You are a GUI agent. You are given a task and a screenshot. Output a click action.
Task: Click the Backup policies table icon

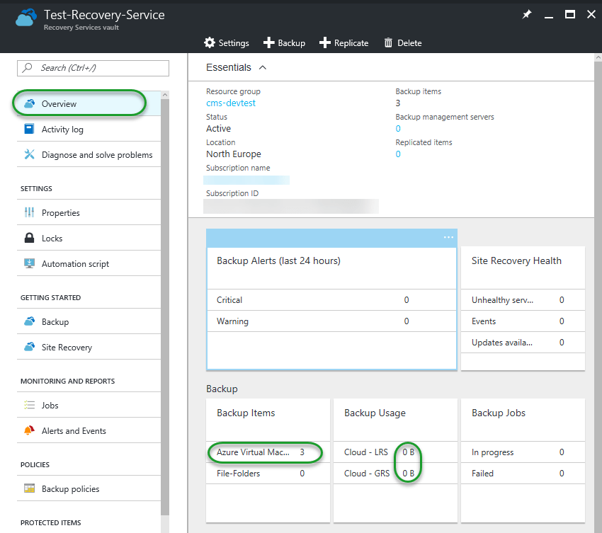click(x=29, y=488)
